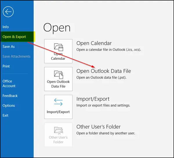Click 'Import or export files and settings' description
Image resolution: width=174 pixels, height=158 pixels.
(x=103, y=105)
